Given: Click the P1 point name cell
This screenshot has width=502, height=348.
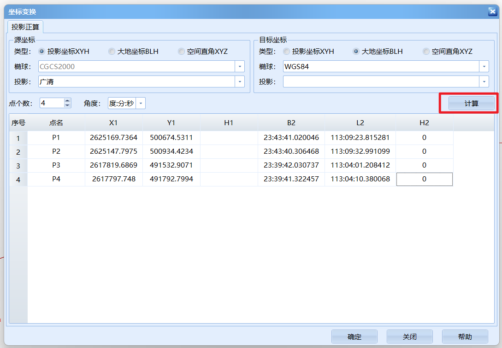Looking at the screenshot, I should tap(56, 138).
